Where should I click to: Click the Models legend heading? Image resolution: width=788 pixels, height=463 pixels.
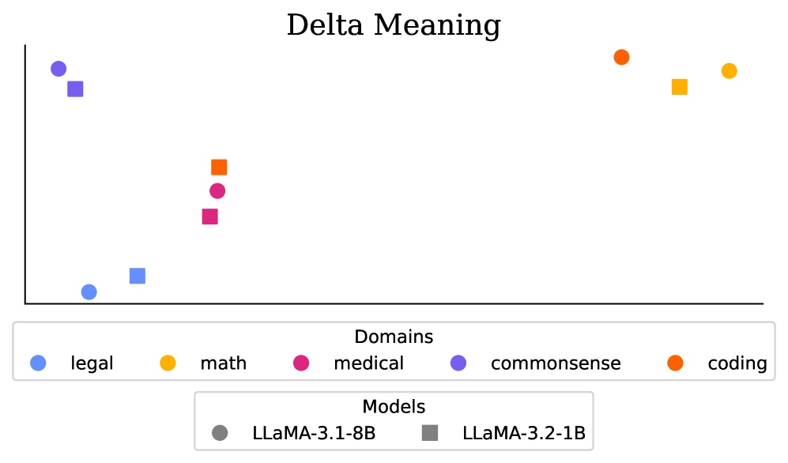pyautogui.click(x=394, y=407)
